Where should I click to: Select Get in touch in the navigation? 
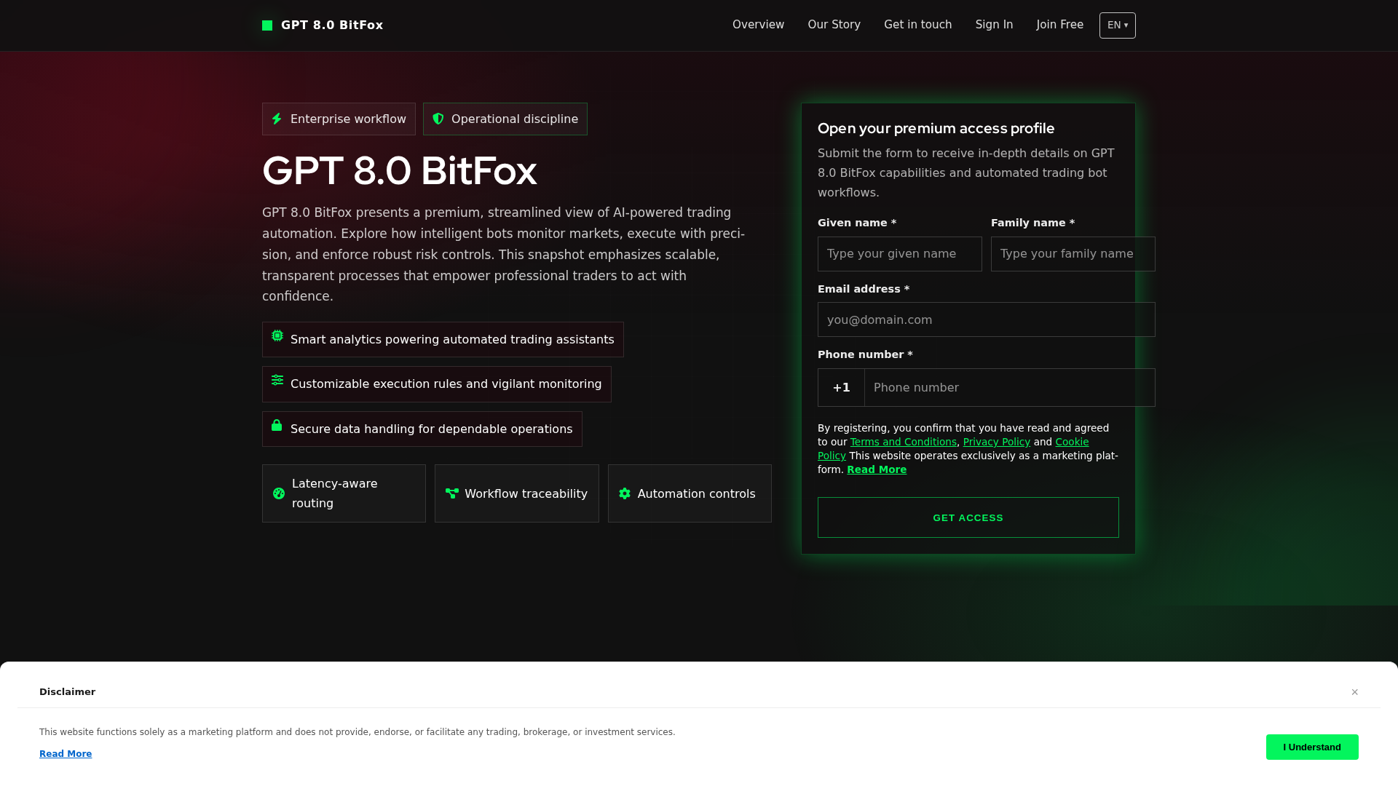pos(917,25)
